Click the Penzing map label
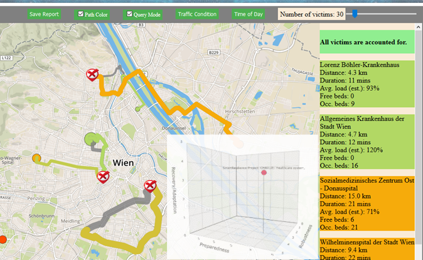Image resolution: width=423 pixels, height=260 pixels. (x=36, y=199)
